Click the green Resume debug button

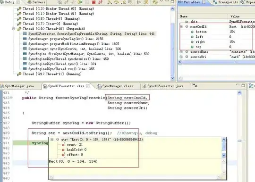[80, 2]
